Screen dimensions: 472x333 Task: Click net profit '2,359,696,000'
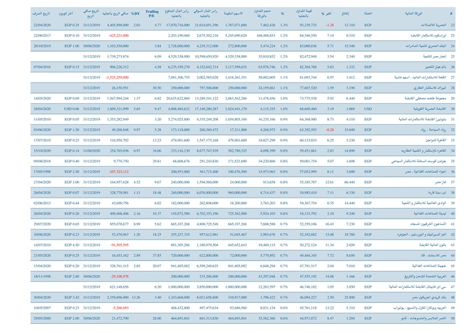118,298
